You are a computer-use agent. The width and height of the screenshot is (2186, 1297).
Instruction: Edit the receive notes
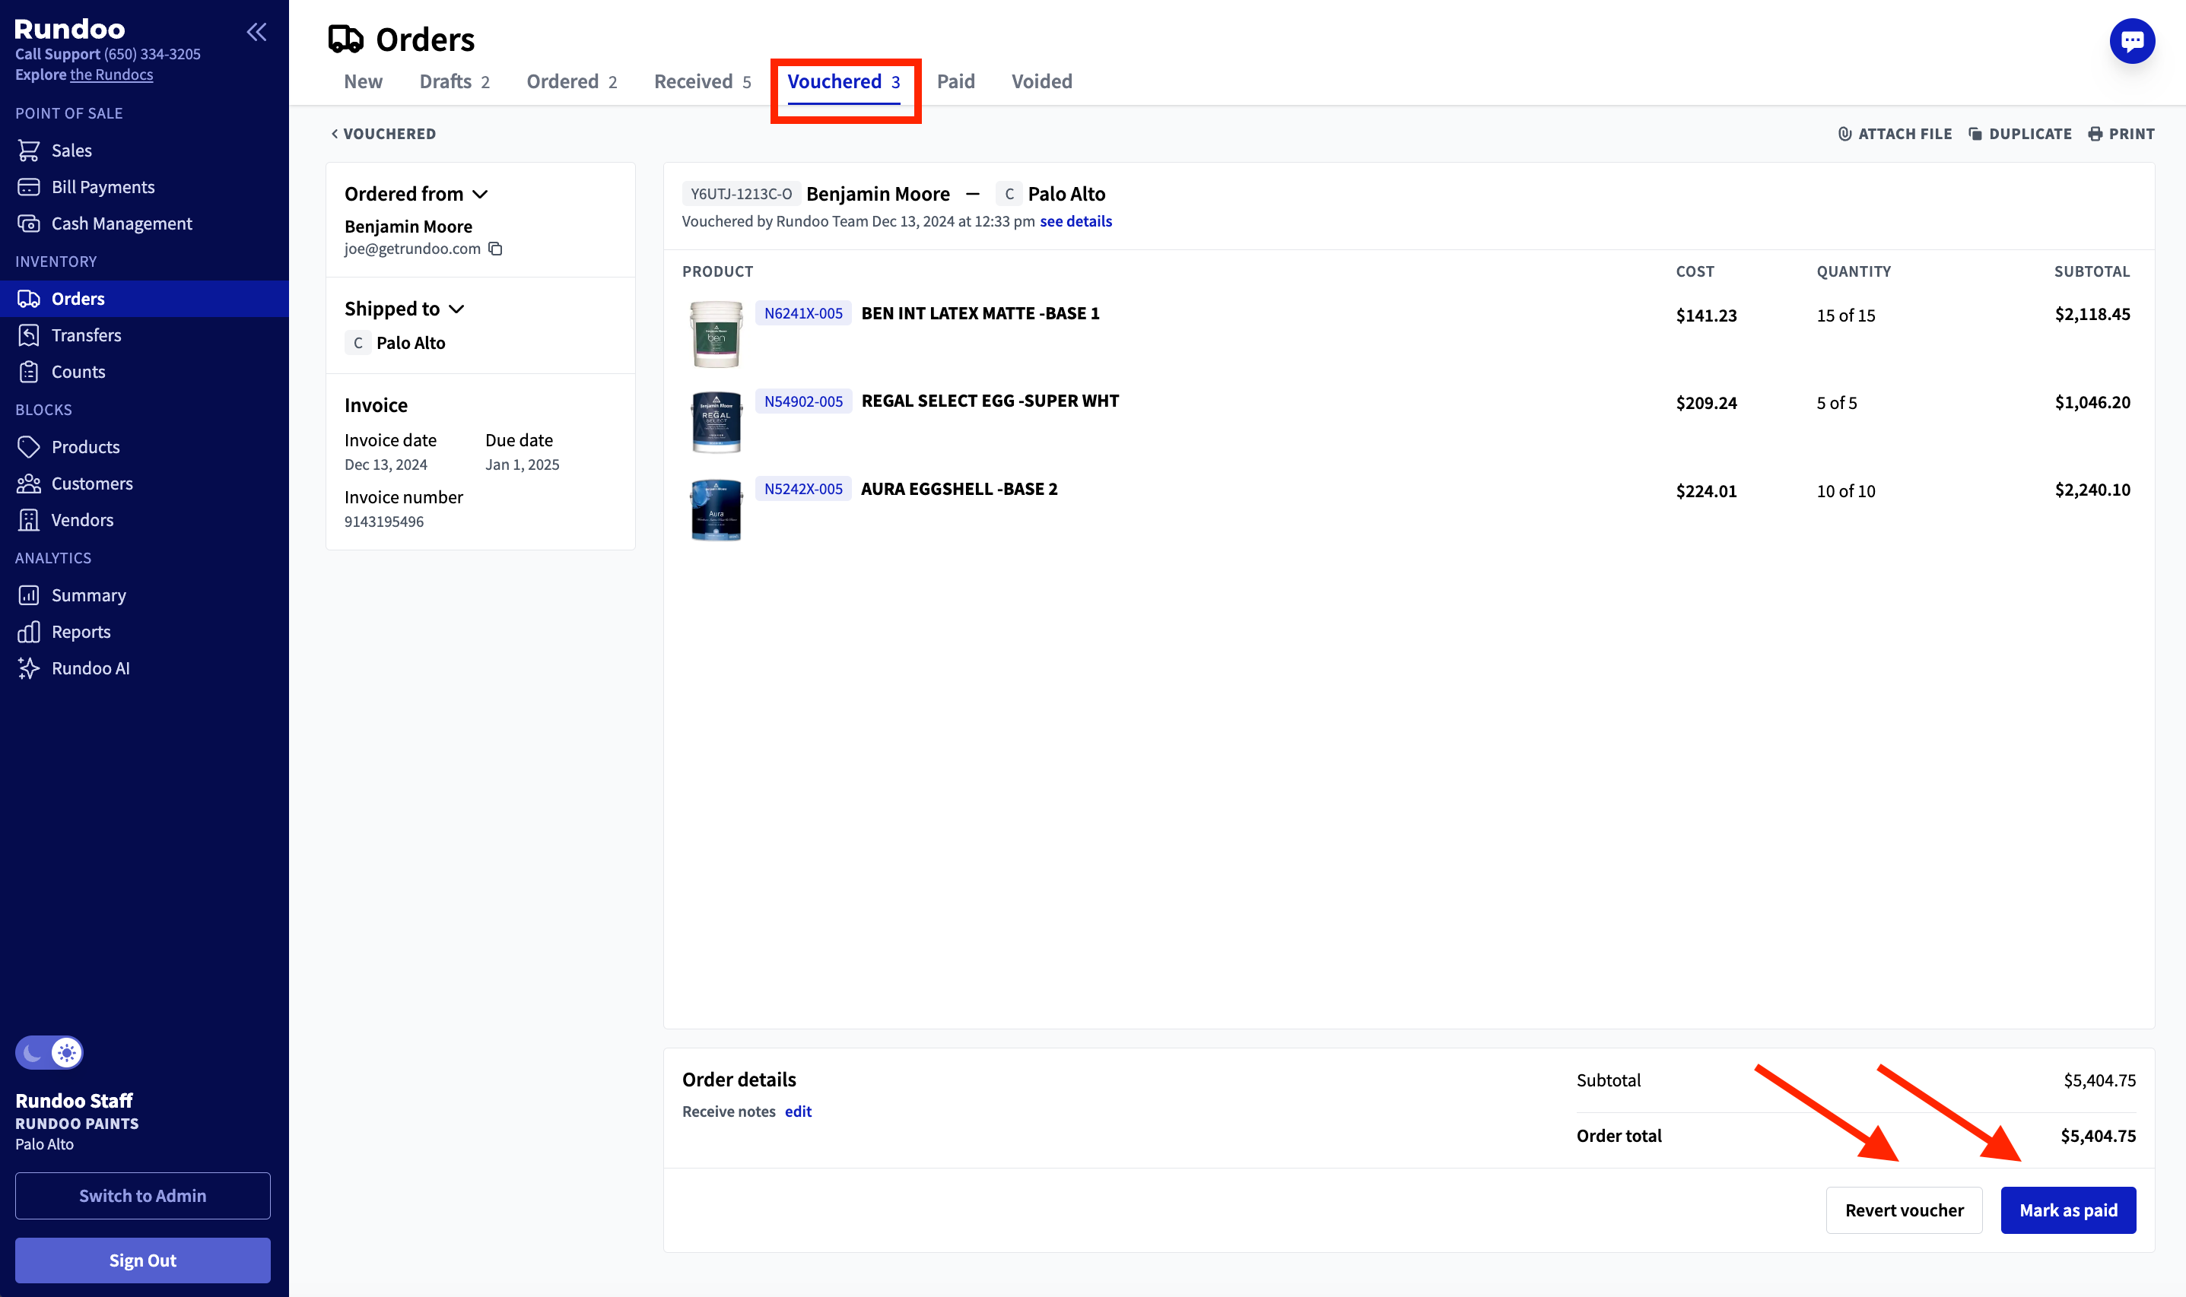point(797,1111)
